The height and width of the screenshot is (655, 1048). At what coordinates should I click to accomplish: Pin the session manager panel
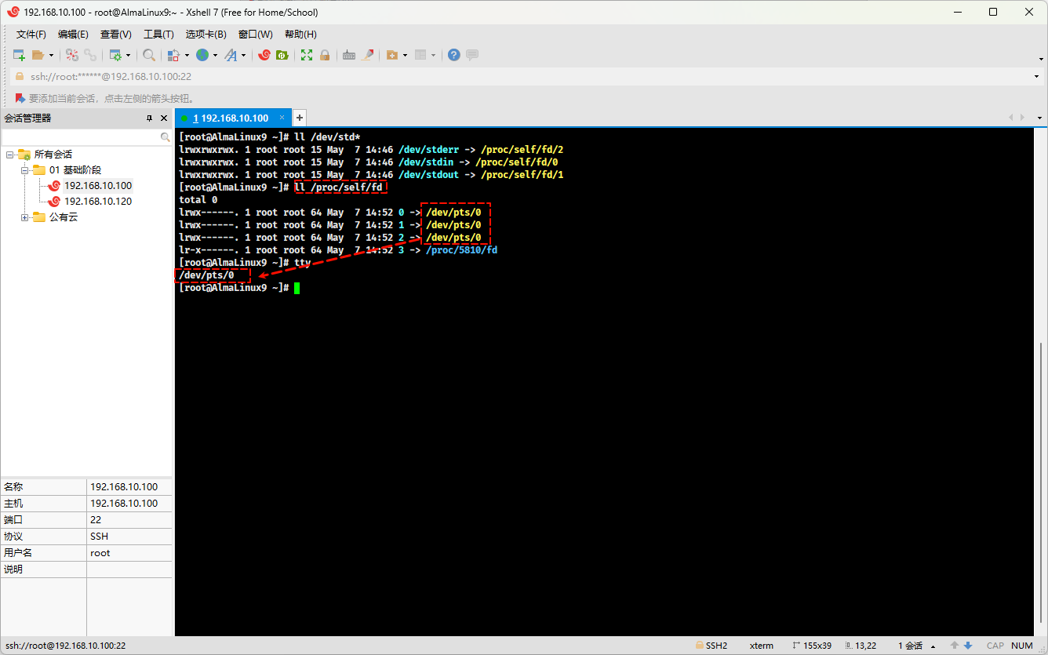pyautogui.click(x=149, y=118)
